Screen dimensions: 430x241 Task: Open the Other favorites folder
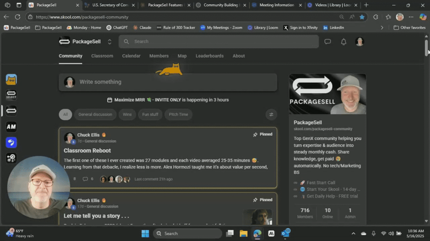click(x=409, y=28)
